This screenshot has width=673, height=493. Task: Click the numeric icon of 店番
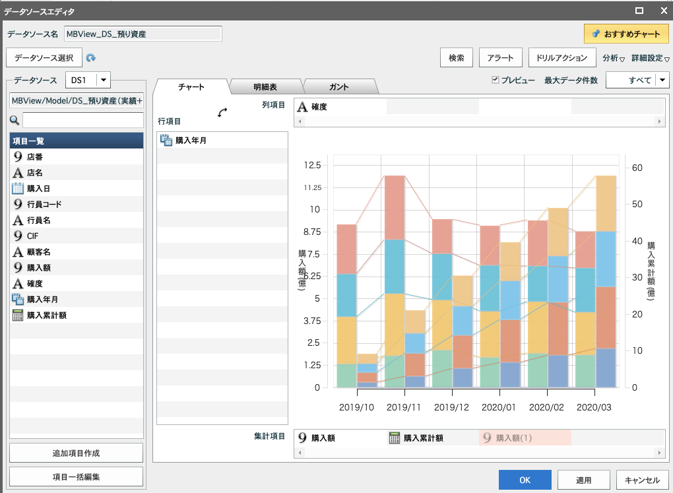[18, 157]
